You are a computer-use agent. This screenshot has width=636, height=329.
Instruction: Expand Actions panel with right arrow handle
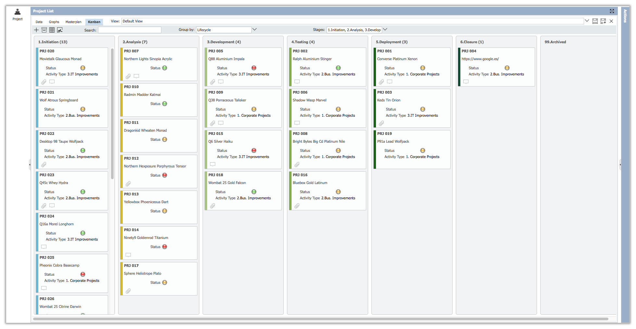click(620, 164)
